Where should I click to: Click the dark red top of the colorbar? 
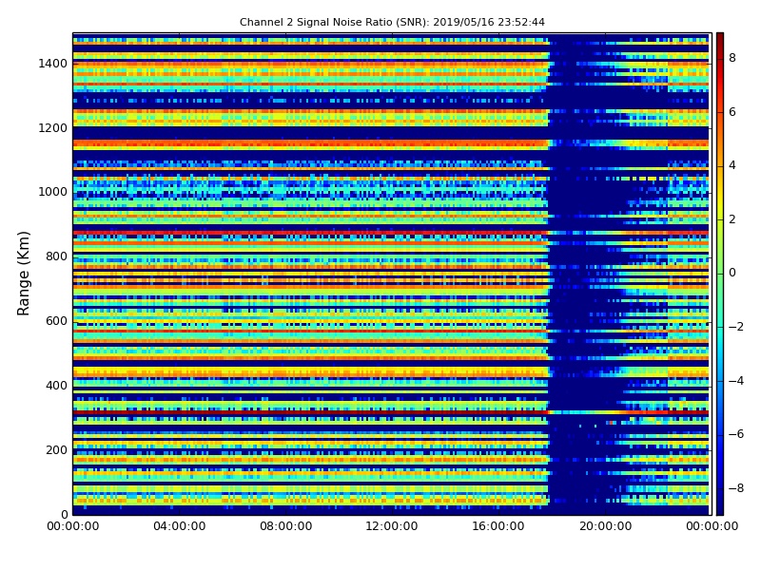[x=720, y=41]
